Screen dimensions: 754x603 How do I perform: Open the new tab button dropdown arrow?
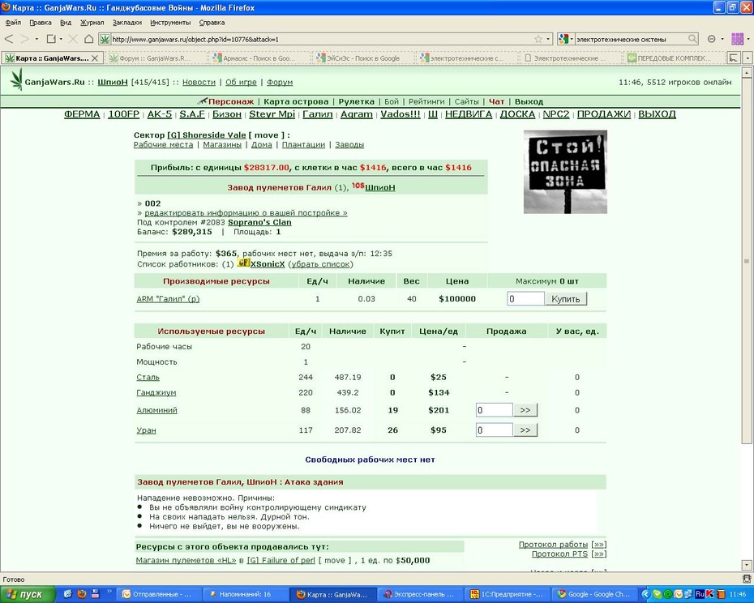tap(61, 39)
